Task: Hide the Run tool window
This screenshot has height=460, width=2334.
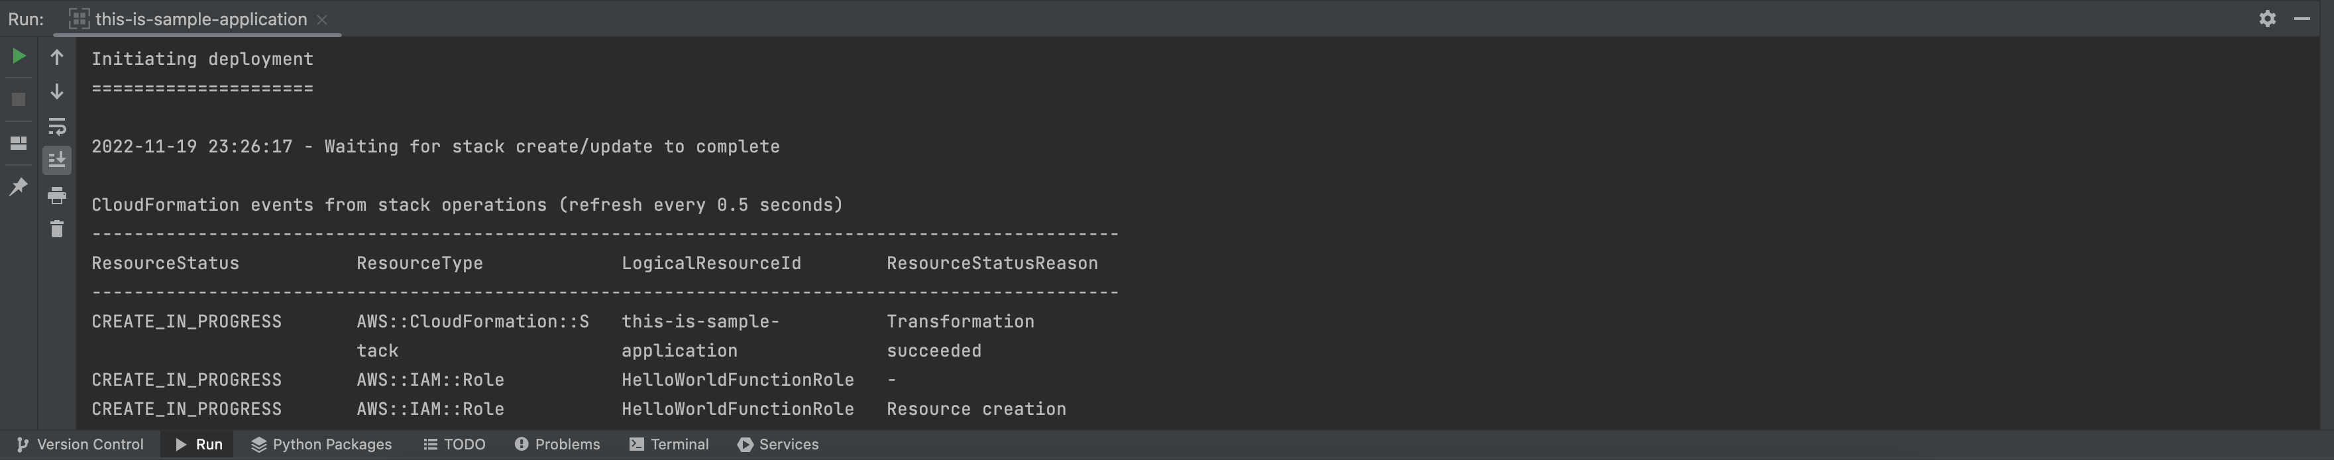Action: click(x=2302, y=18)
